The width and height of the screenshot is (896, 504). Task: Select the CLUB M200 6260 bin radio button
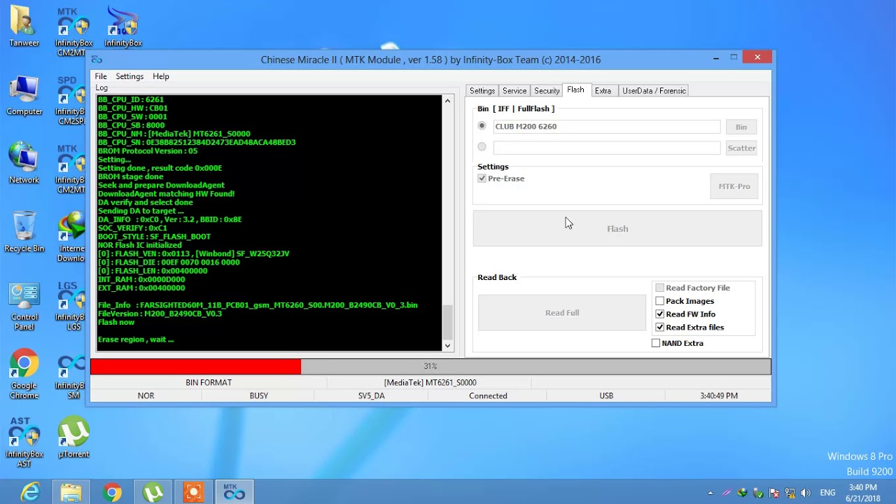[482, 126]
